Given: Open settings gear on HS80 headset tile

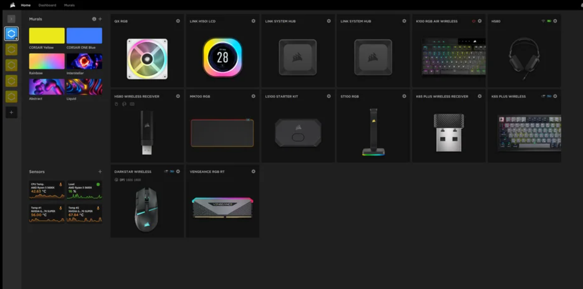Looking at the screenshot, I should point(555,21).
